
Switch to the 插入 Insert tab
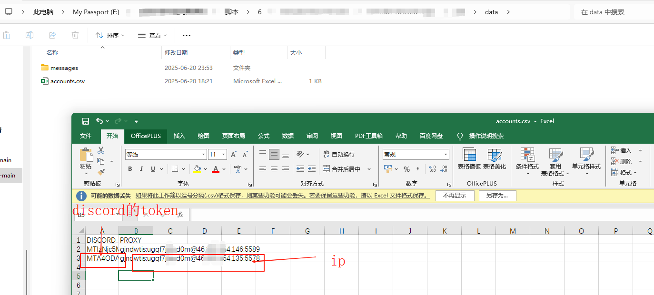tap(179, 136)
